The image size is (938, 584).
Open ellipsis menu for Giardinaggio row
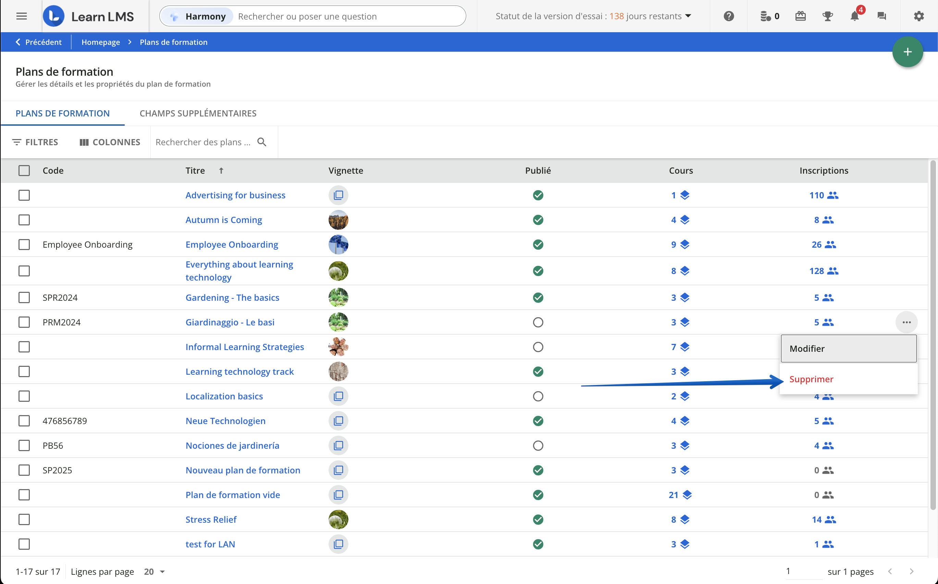click(906, 322)
